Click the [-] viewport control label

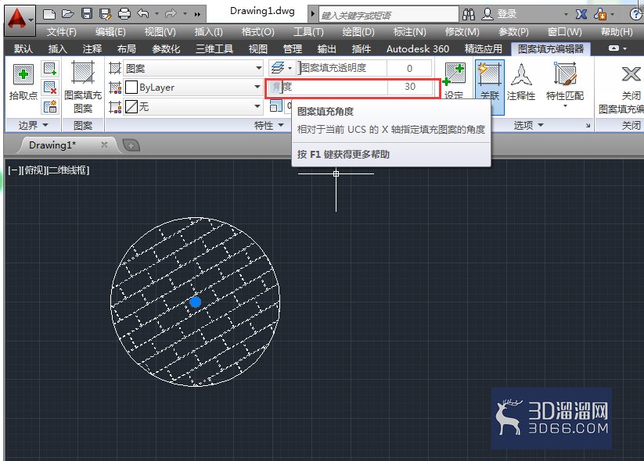tap(13, 170)
